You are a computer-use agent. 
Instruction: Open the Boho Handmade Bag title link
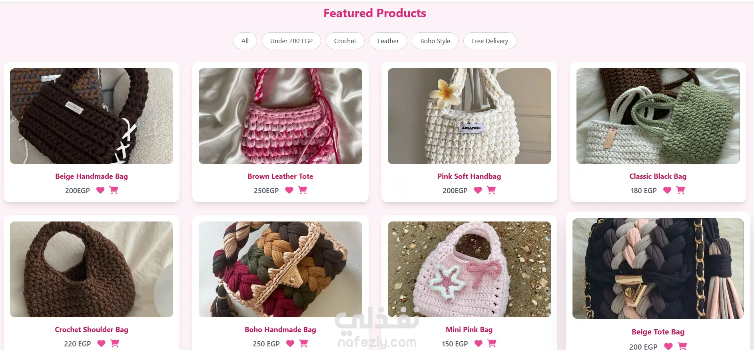pos(280,330)
